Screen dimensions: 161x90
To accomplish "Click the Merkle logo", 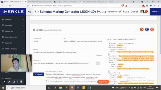I will click(x=13, y=12).
